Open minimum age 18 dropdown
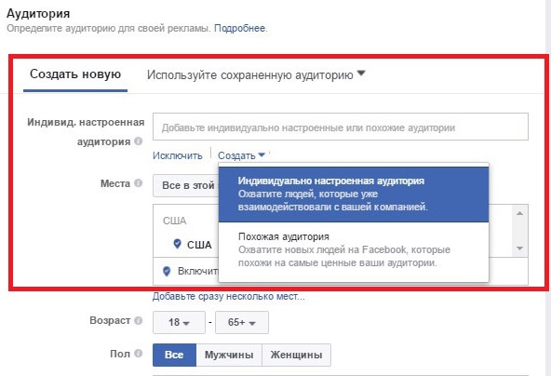 179,322
